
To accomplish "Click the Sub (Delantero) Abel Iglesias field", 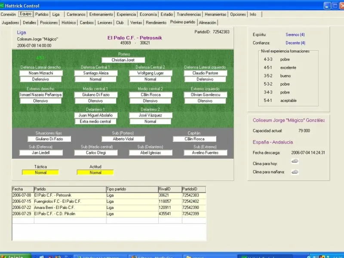I will click(x=150, y=153).
